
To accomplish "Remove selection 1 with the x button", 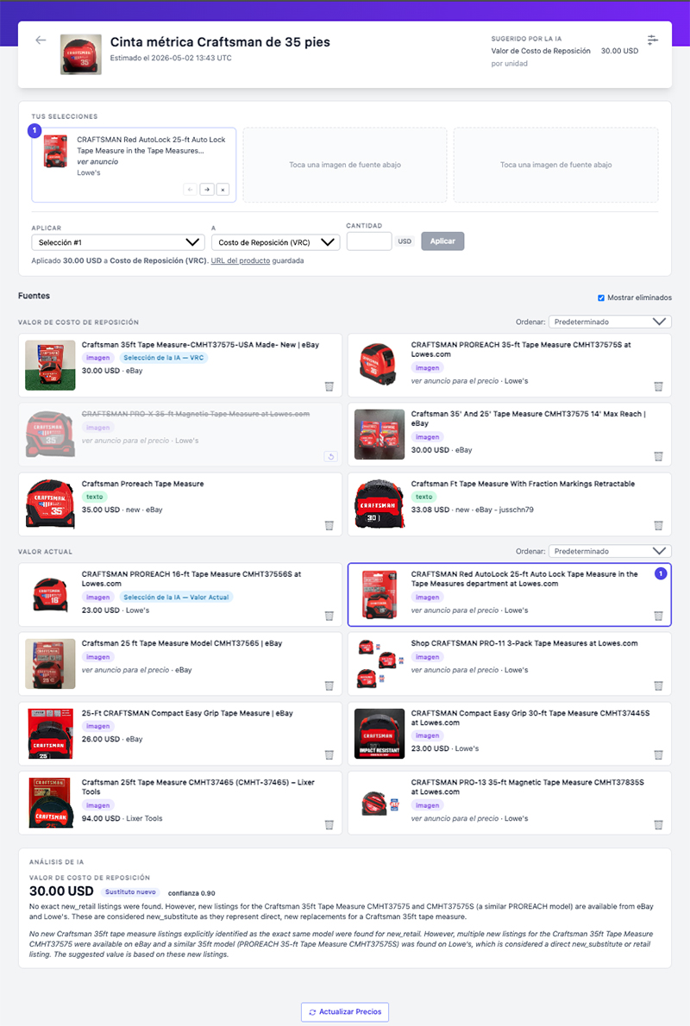I will 223,189.
